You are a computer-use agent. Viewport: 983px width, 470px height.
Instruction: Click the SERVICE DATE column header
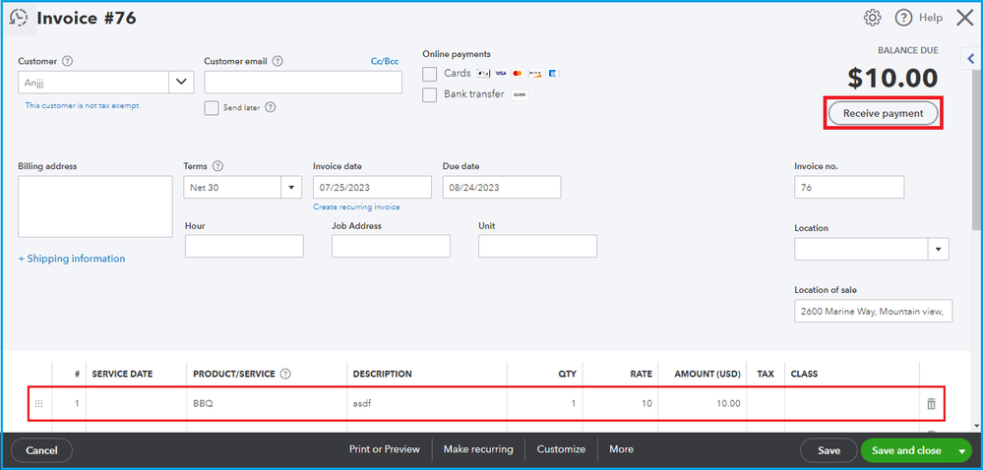click(x=122, y=374)
